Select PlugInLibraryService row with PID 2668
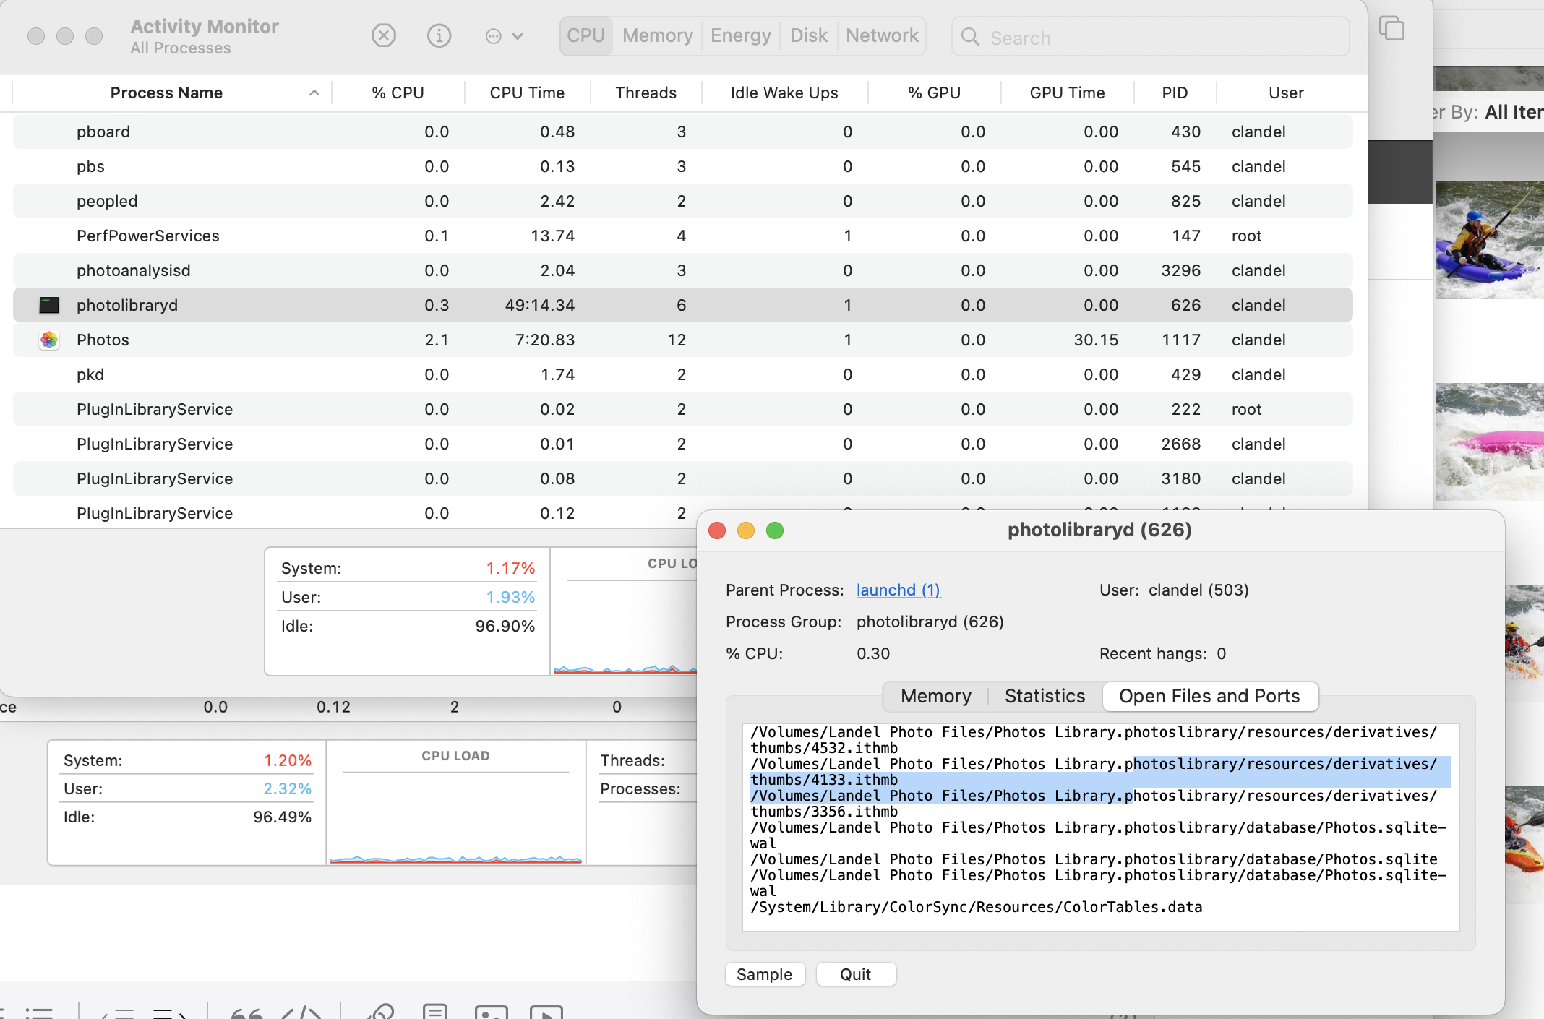Image resolution: width=1544 pixels, height=1019 pixels. click(682, 444)
